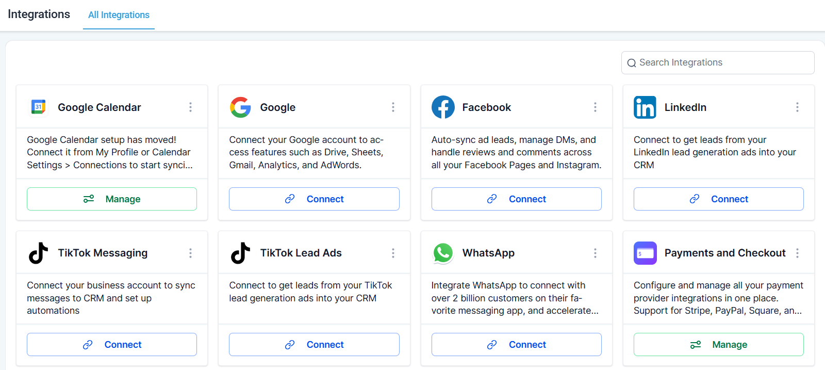
Task: Click the TikTok Messaging icon
Action: 38,252
